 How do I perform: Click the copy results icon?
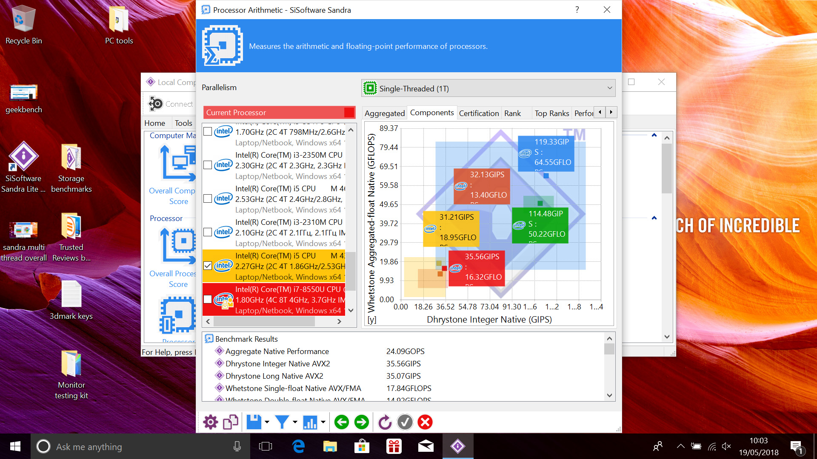pos(230,422)
